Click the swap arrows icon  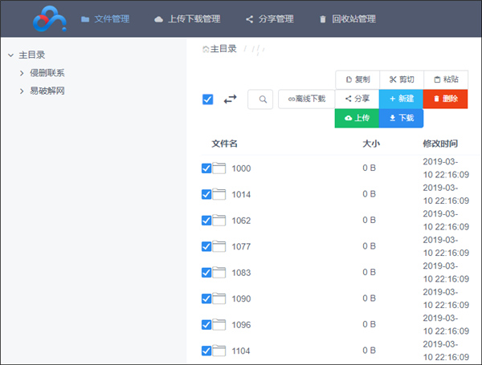click(x=231, y=99)
